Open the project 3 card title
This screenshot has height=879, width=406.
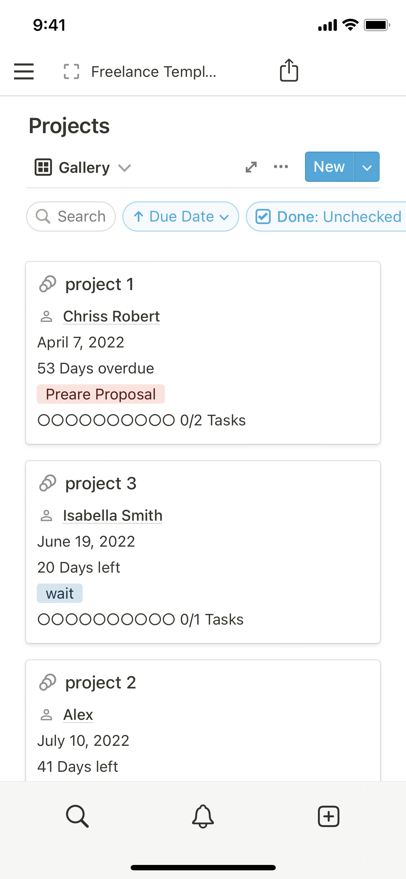(101, 484)
